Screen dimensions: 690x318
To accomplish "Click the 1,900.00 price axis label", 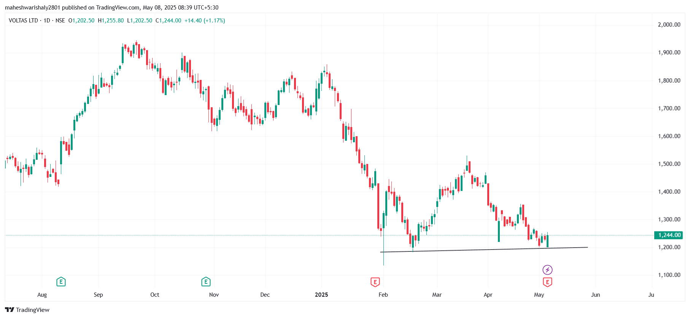I will pyautogui.click(x=669, y=52).
